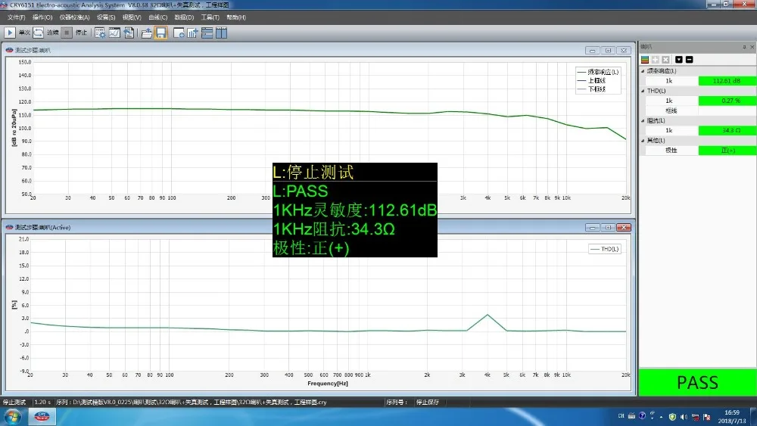Viewport: 757px width, 426px height.
Task: Open the 数据(D) menu
Action: (184, 17)
